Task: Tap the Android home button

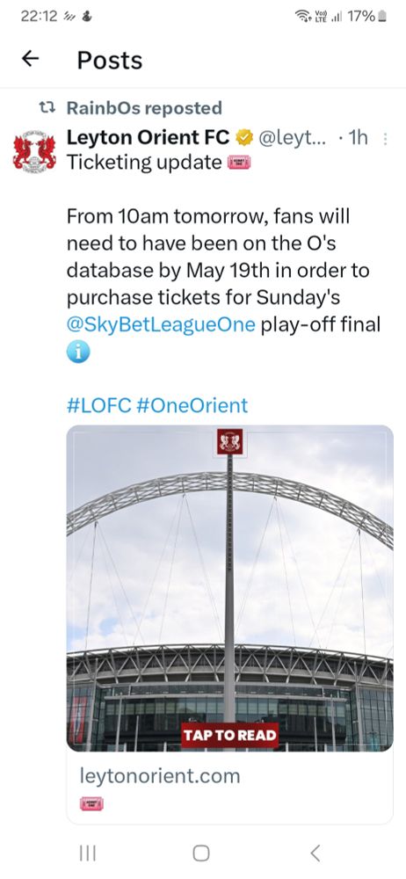Action: click(x=201, y=853)
